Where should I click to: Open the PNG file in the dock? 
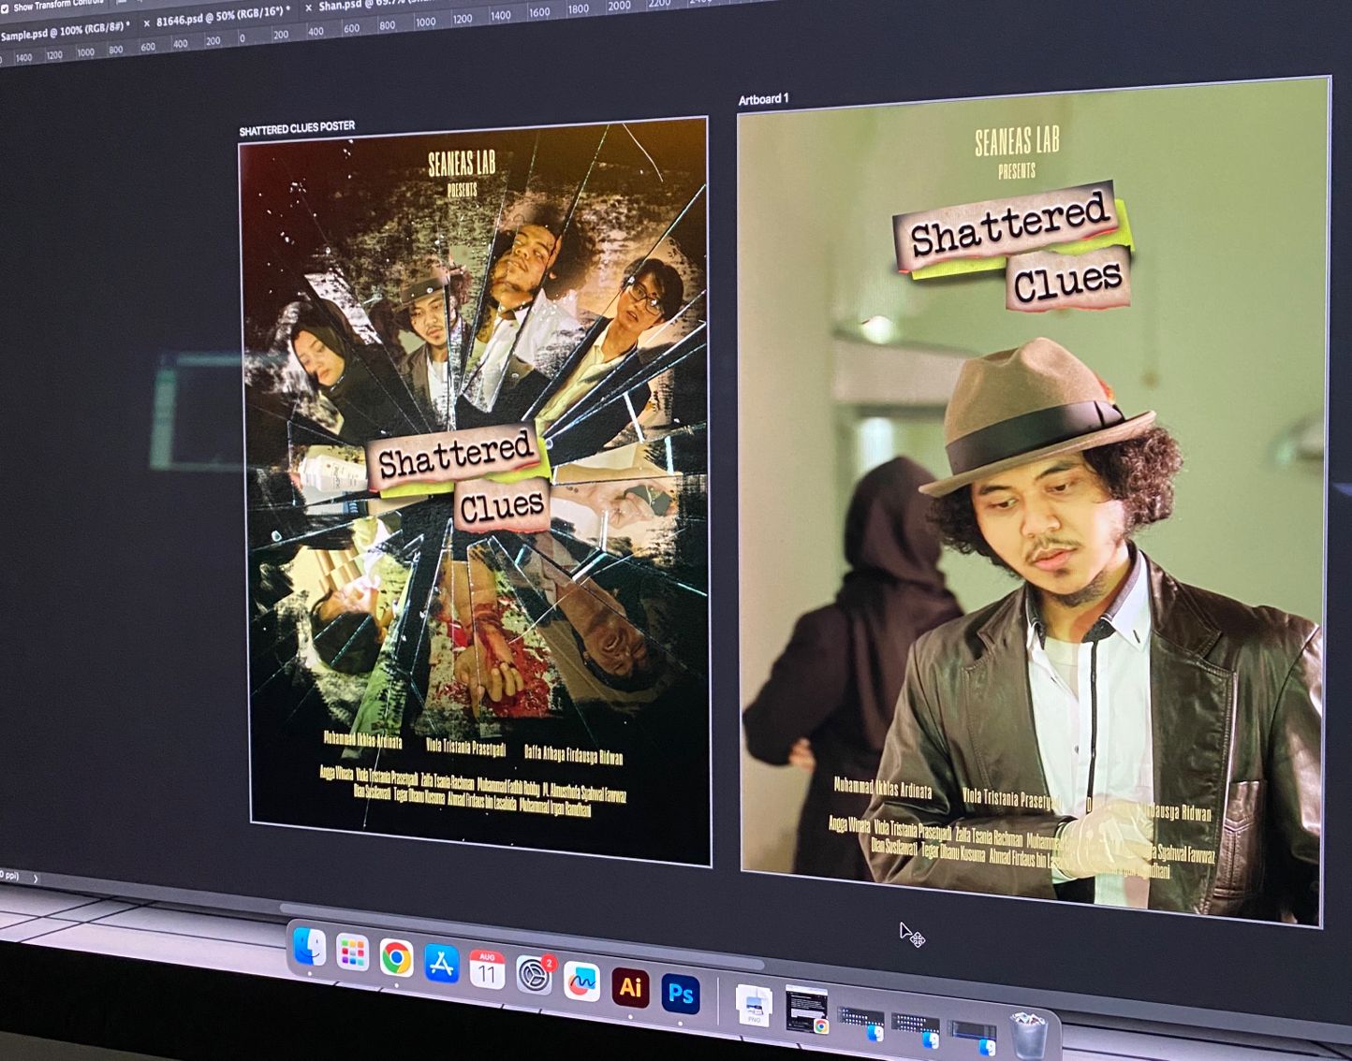tap(754, 1008)
